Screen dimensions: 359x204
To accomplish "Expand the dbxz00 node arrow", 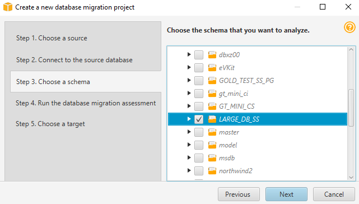I will pos(189,54).
